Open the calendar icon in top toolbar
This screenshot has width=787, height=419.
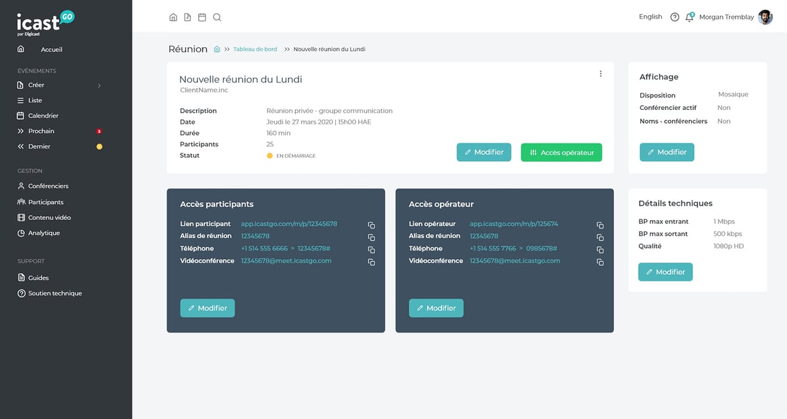tap(202, 17)
